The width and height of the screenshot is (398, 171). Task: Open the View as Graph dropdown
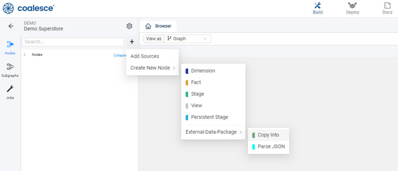pos(188,38)
